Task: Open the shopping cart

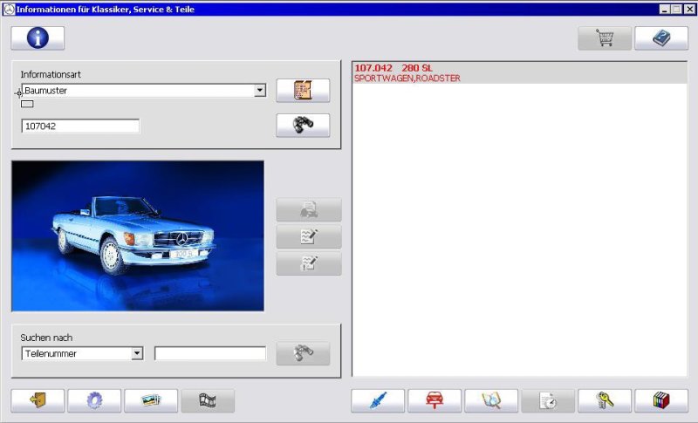Action: click(x=605, y=38)
